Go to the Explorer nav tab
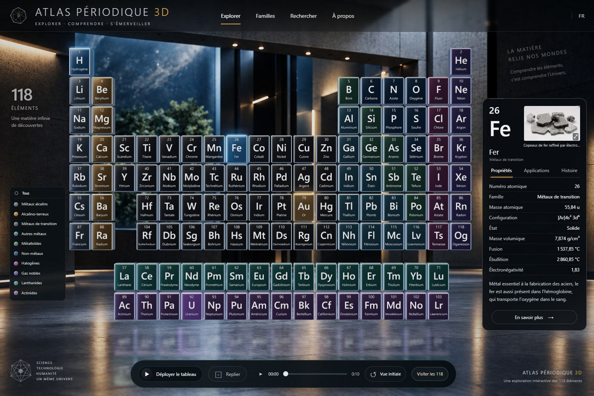This screenshot has width=594, height=396. click(x=230, y=16)
